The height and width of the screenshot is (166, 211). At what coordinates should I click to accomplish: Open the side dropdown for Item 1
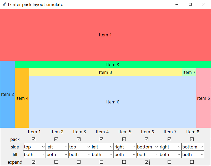[34, 147]
